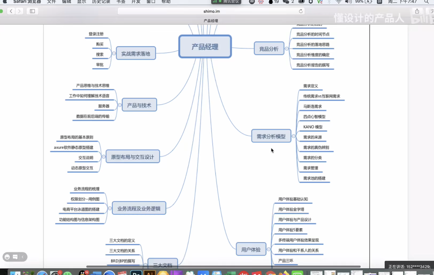Collapse the 实战需求落地 branch

pyautogui.click(x=114, y=53)
